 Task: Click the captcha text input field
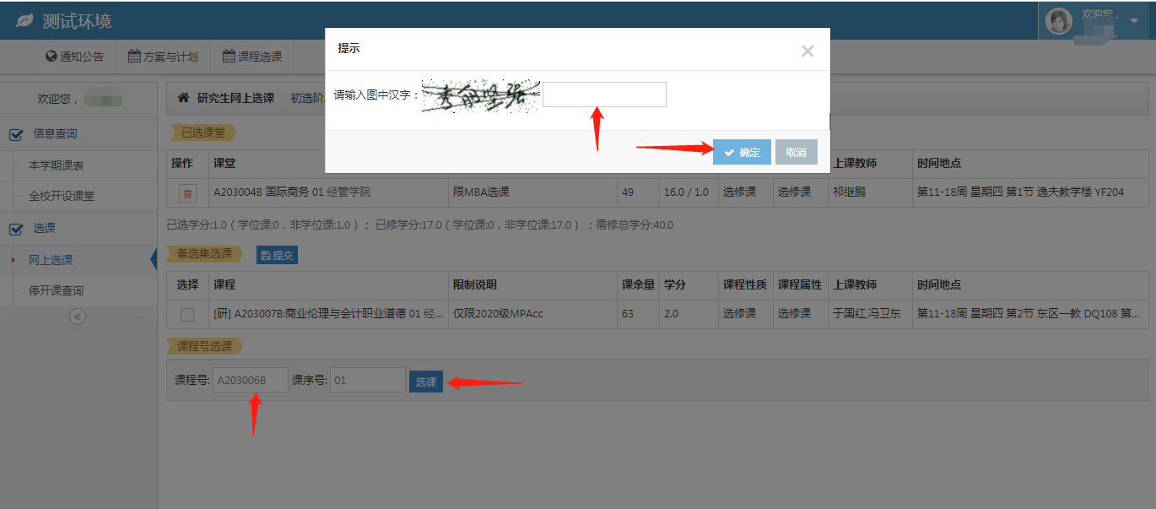point(604,95)
